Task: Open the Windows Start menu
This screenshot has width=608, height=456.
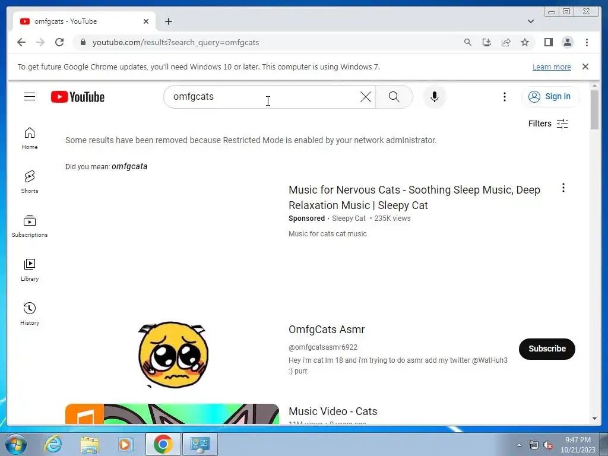Action: click(x=16, y=444)
